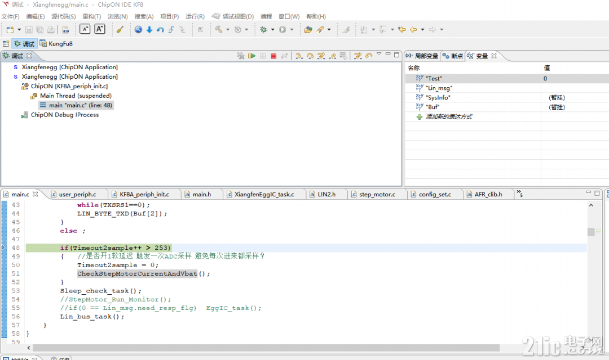Click the yellow back arrow navigation icon
The height and width of the screenshot is (360, 609).
(x=413, y=29)
